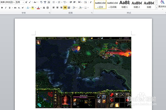Click grow font size icon
The image size is (166, 110).
click(x=26, y=2)
